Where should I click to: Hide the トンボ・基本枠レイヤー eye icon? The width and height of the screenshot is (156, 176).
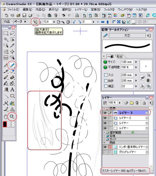(105, 147)
